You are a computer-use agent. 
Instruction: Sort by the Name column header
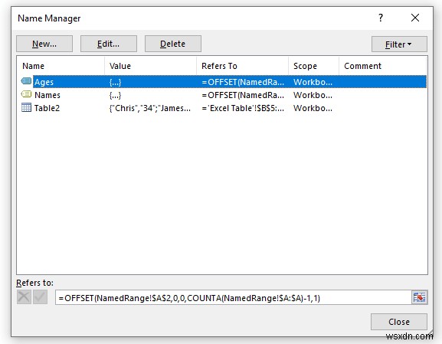[x=61, y=66]
